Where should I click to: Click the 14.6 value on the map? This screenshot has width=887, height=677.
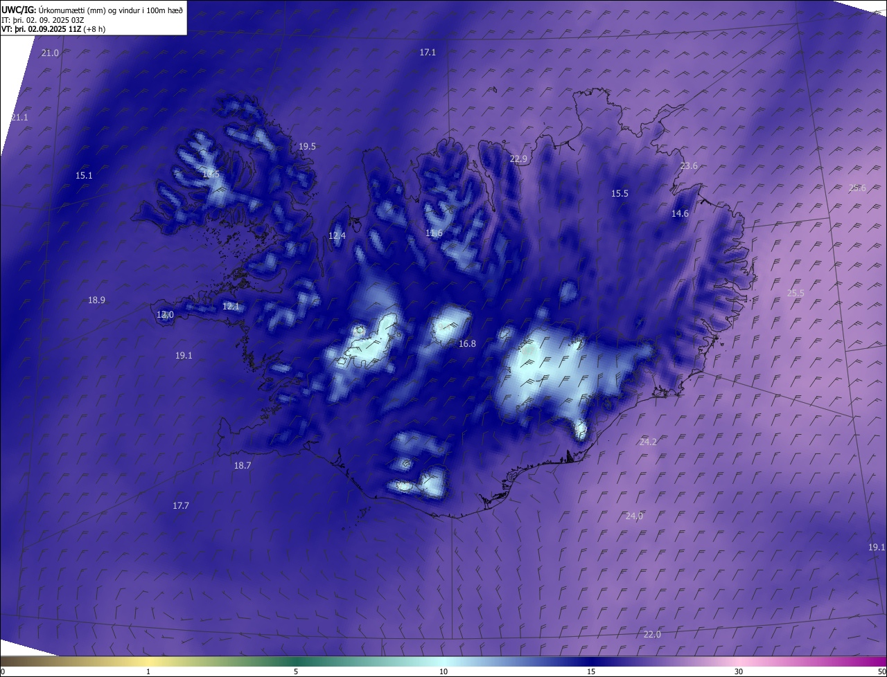[x=680, y=214]
